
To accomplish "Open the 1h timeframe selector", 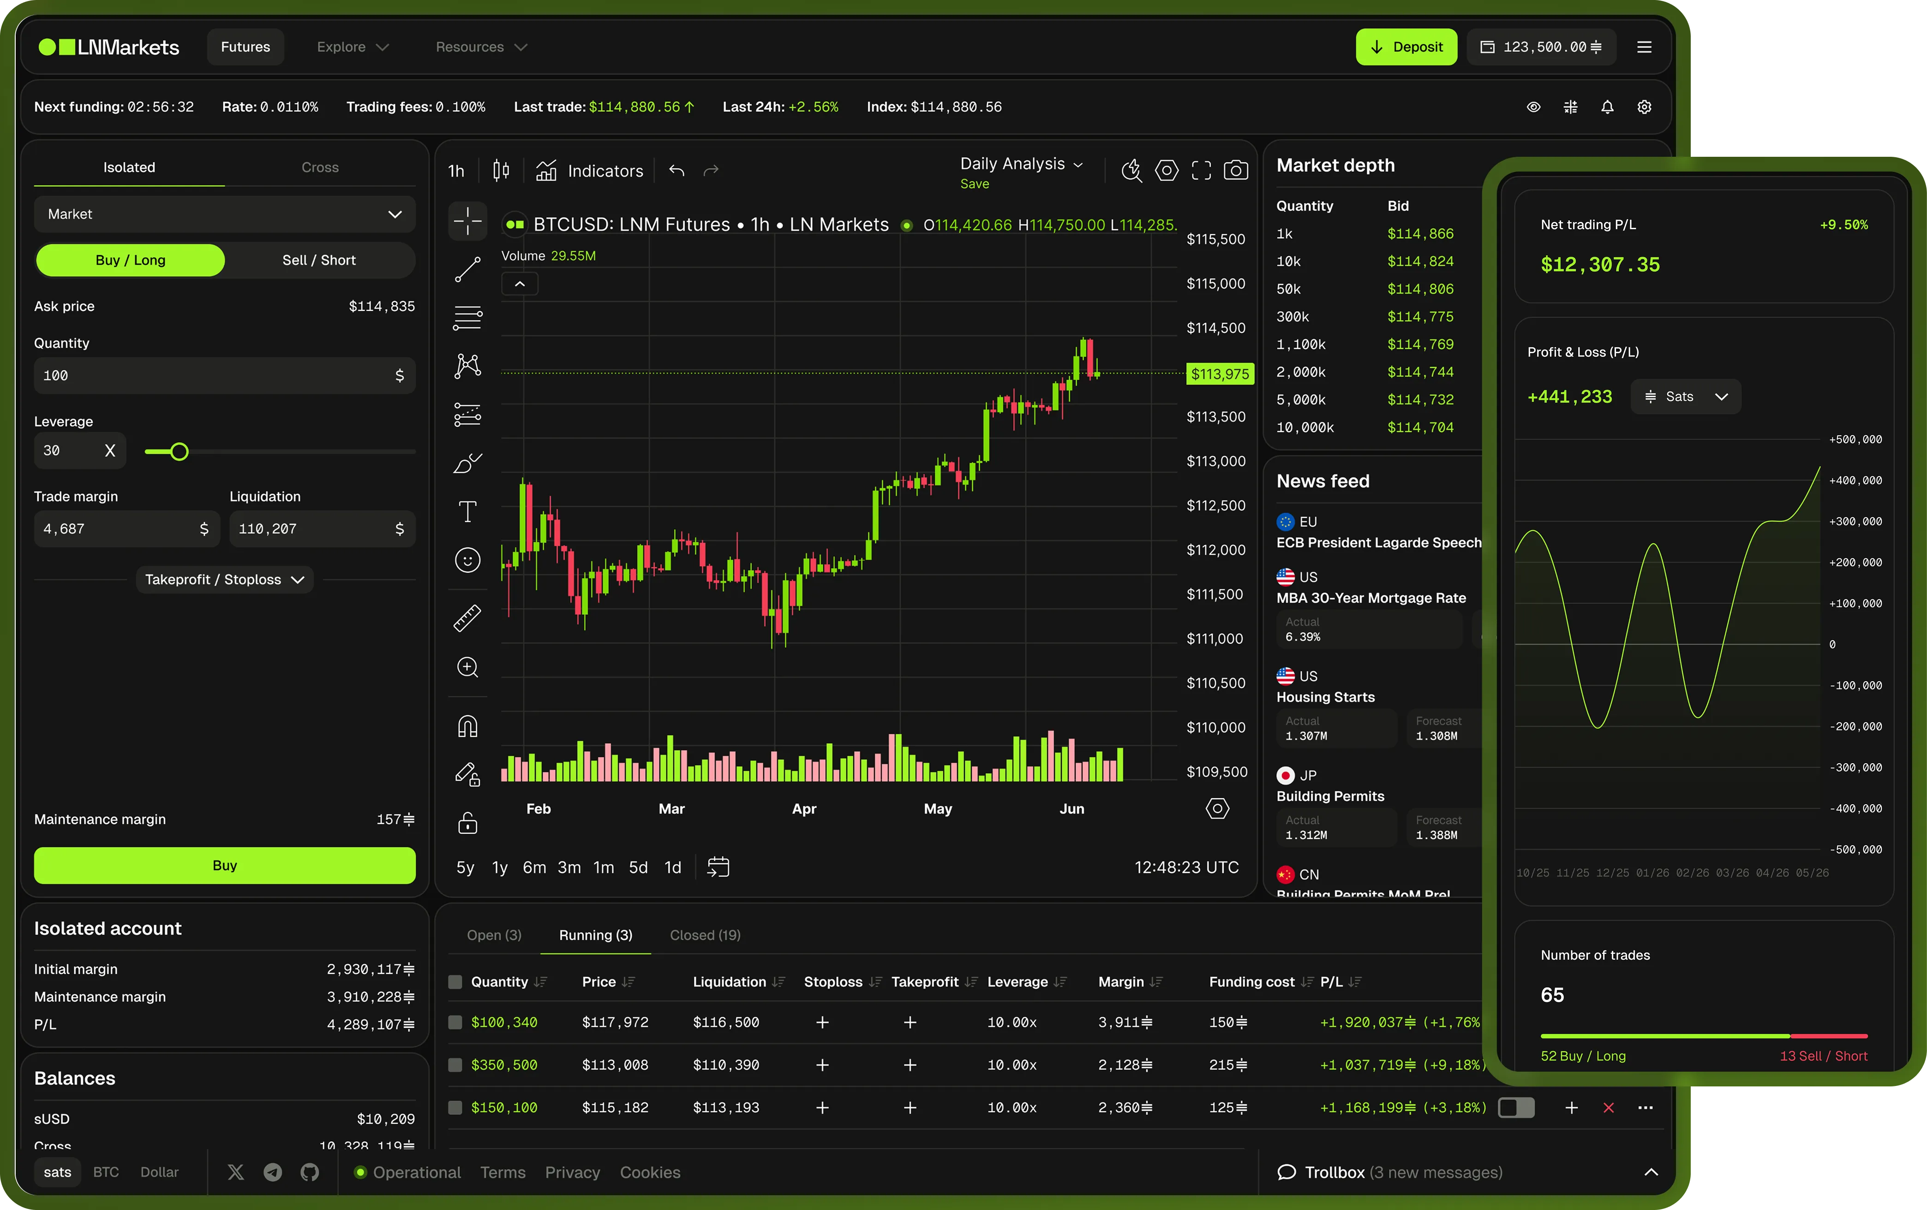I will [456, 170].
